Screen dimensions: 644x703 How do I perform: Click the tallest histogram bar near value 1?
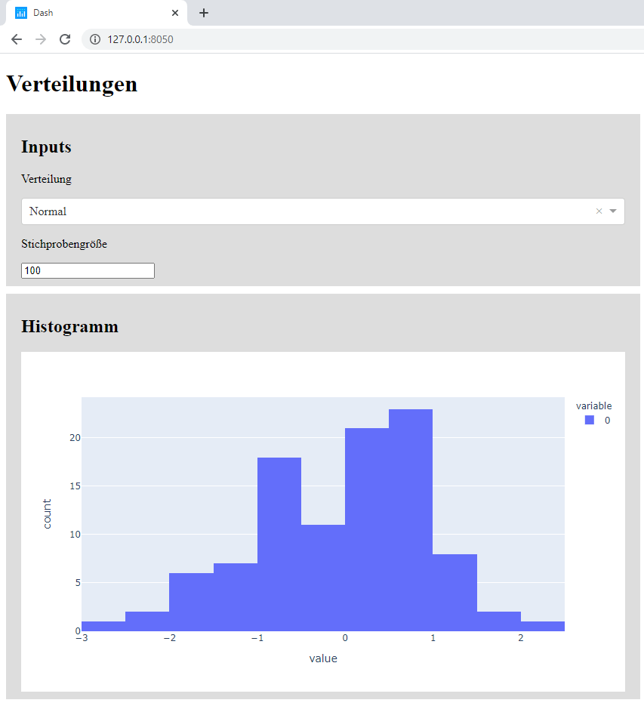tap(410, 491)
